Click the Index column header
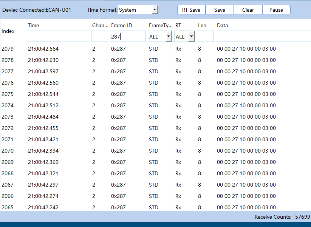The width and height of the screenshot is (311, 227). pos(8,31)
